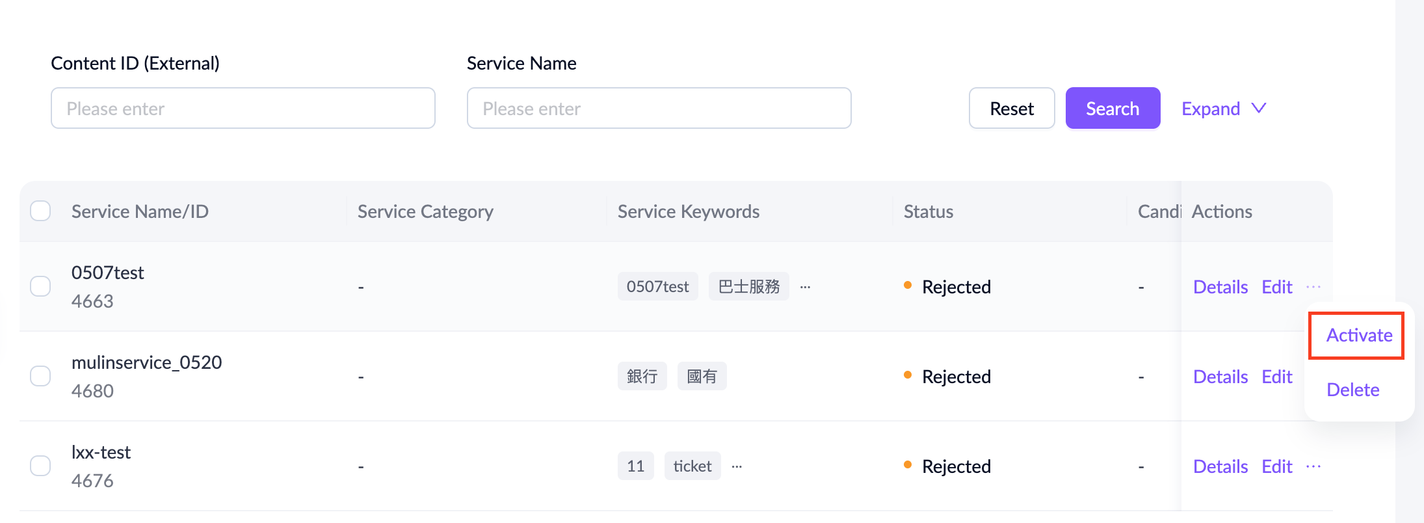The width and height of the screenshot is (1424, 523).
Task: Open Details for lxx-test service
Action: coord(1220,466)
